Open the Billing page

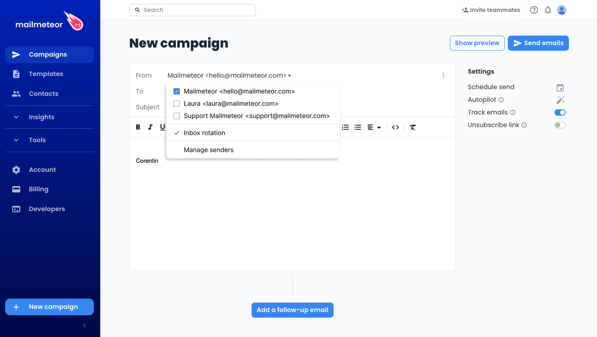click(x=50, y=189)
